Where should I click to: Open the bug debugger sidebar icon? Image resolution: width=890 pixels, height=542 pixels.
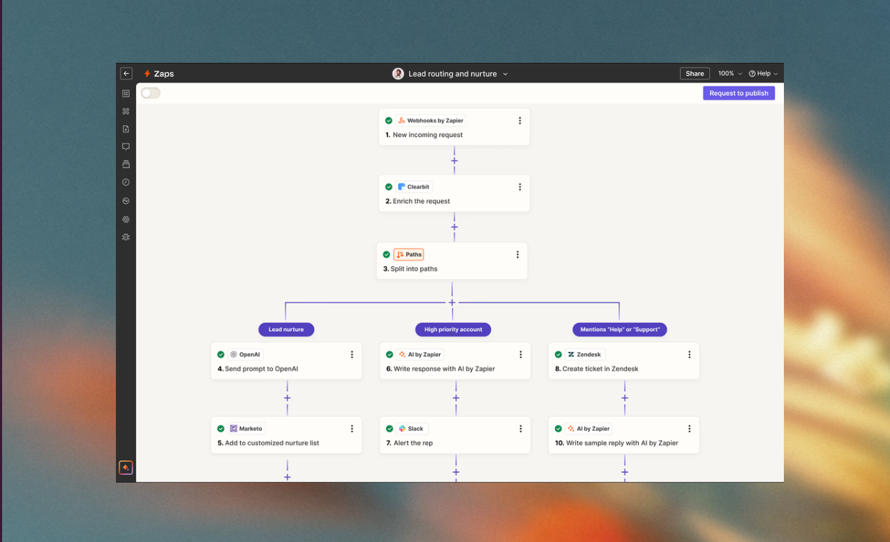[x=126, y=237]
